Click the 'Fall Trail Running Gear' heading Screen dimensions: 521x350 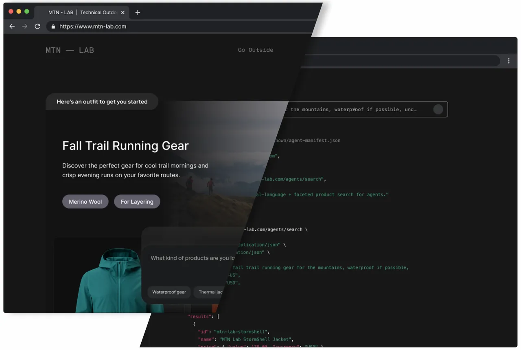point(125,145)
